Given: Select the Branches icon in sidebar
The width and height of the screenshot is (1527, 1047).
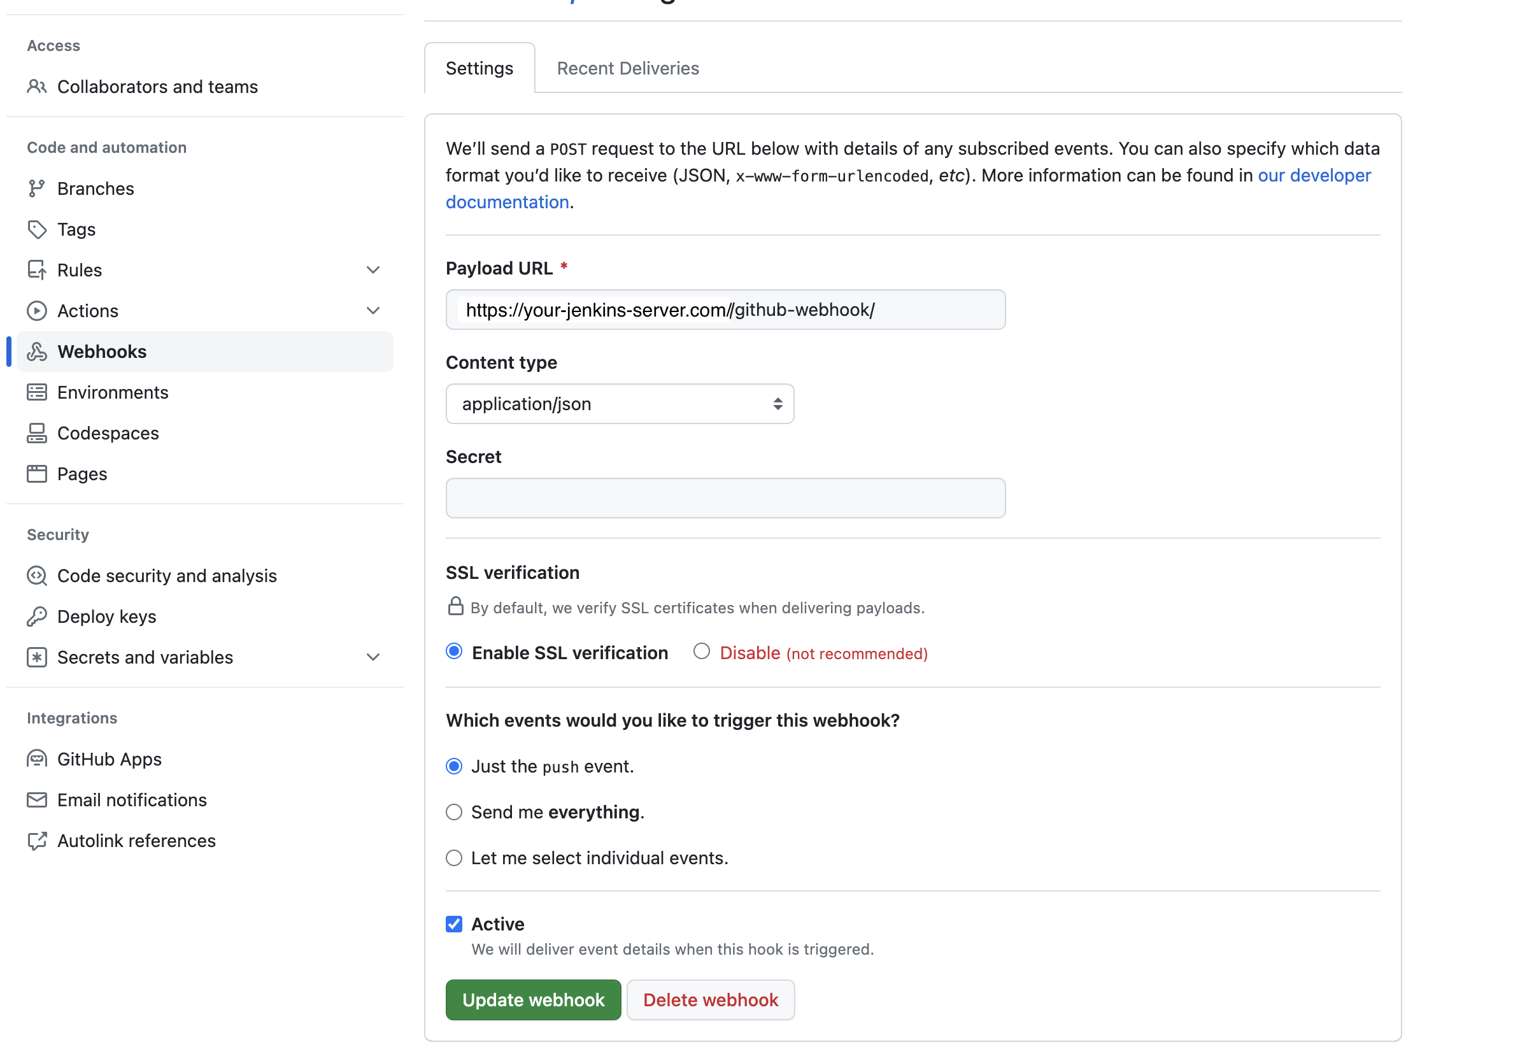Looking at the screenshot, I should (38, 189).
